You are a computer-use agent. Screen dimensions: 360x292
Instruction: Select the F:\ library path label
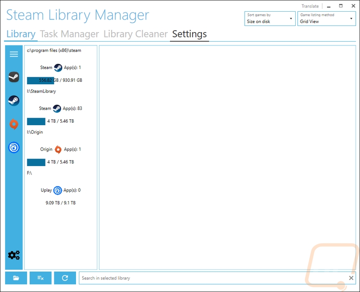tap(29, 173)
